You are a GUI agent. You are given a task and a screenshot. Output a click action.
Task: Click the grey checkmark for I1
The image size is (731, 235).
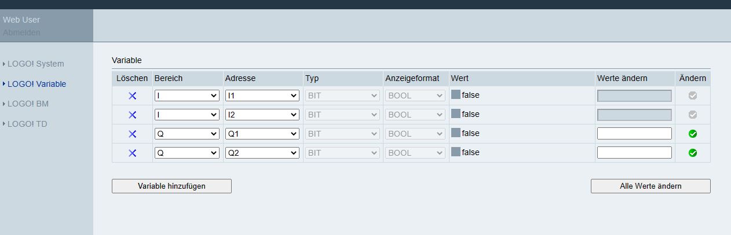click(x=693, y=96)
